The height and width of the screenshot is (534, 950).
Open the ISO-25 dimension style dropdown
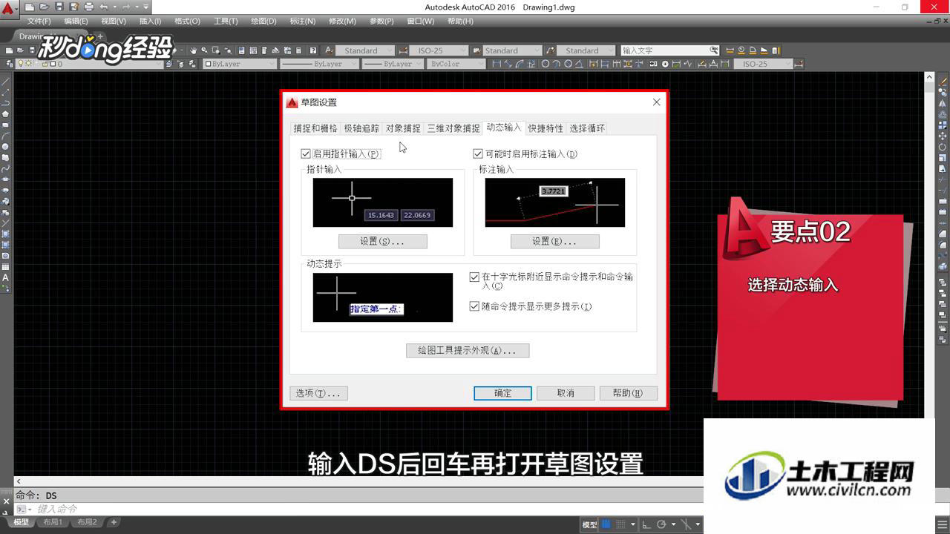462,50
